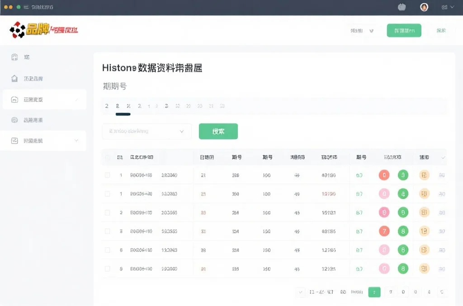Tick the checkbox in the first table row
The height and width of the screenshot is (306, 463).
coord(108,175)
